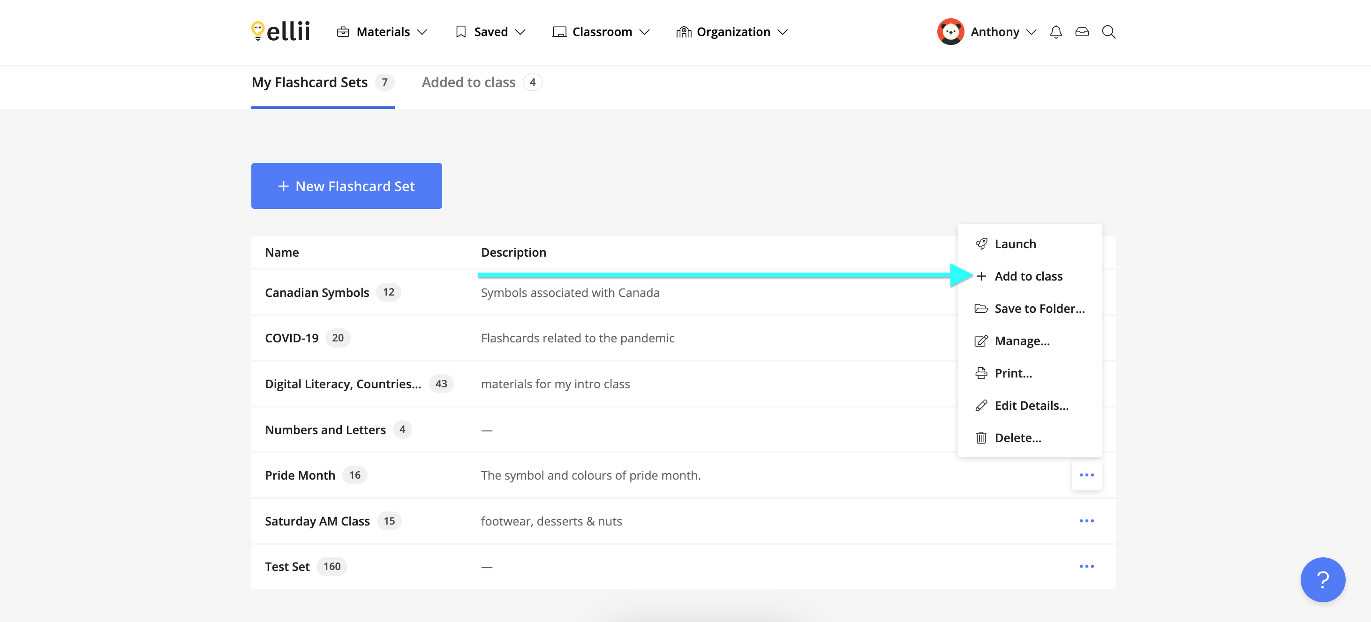
Task: Click Save to Folder... option
Action: 1039,309
